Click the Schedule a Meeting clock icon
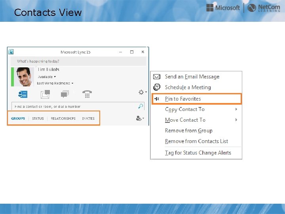This screenshot has width=285, height=214. [157, 87]
